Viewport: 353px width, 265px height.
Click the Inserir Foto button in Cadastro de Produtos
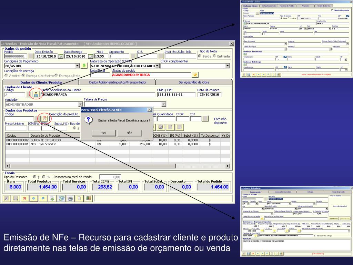tap(334, 218)
